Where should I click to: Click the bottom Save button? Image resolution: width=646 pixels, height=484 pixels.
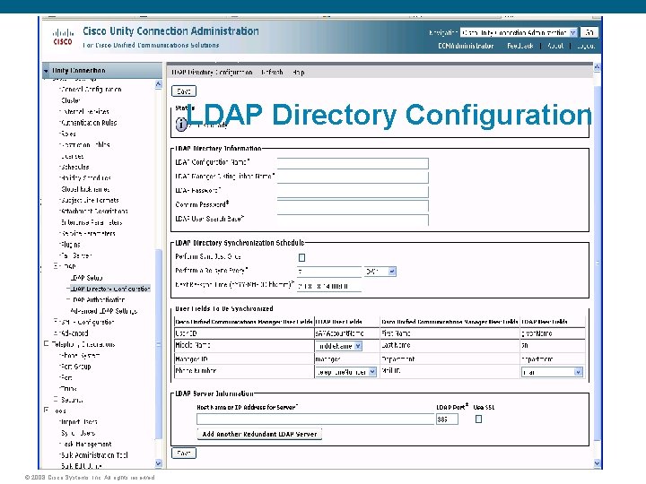point(184,454)
